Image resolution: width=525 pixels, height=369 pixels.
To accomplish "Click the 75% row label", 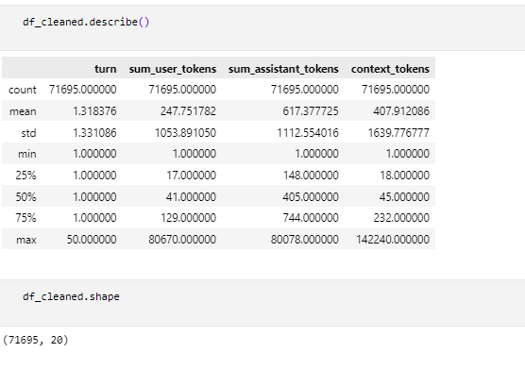I will point(25,218).
